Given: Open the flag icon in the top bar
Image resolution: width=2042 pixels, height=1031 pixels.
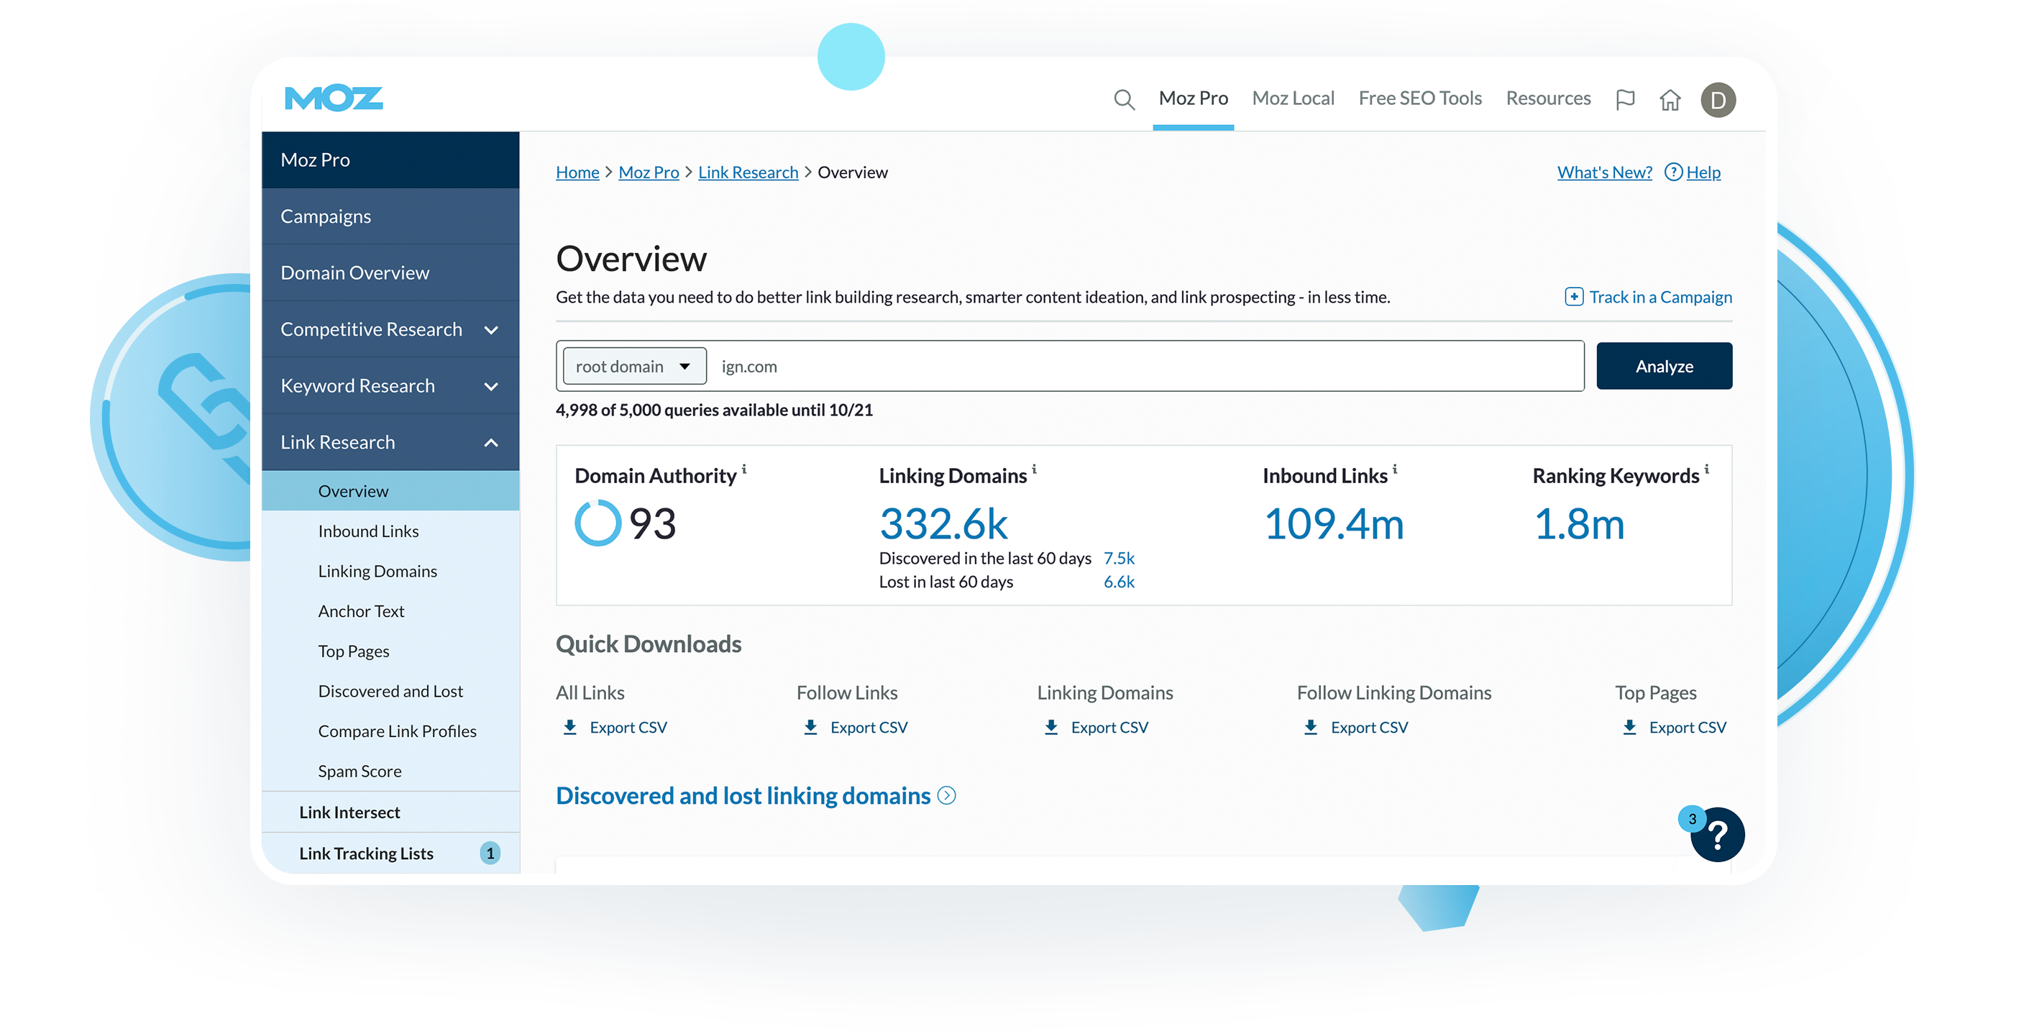Looking at the screenshot, I should (x=1625, y=98).
